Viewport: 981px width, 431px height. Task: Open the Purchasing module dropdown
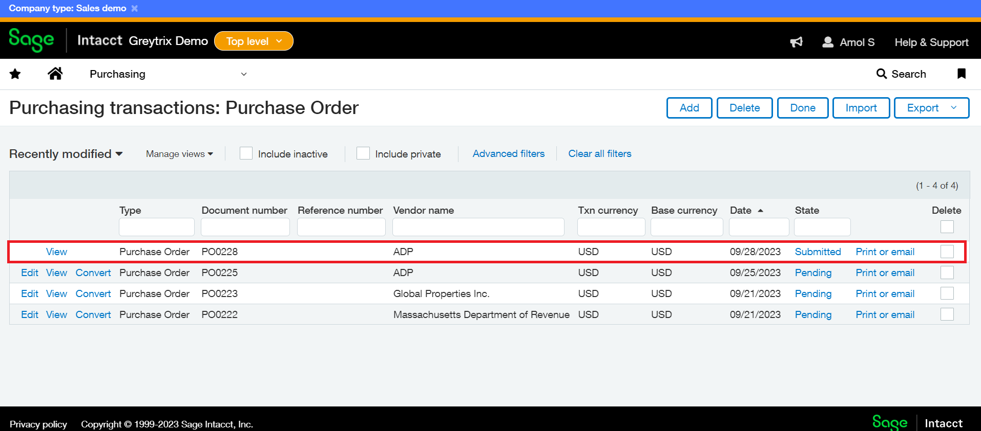[x=168, y=74]
